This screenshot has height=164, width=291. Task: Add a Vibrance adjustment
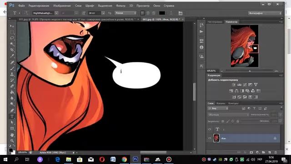256,85
